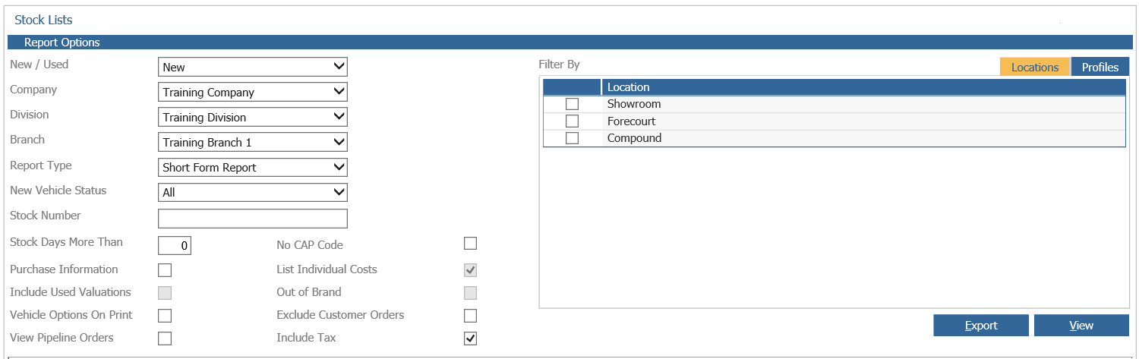Image resolution: width=1139 pixels, height=359 pixels.
Task: Click the Stock Days More Than field
Action: [175, 245]
